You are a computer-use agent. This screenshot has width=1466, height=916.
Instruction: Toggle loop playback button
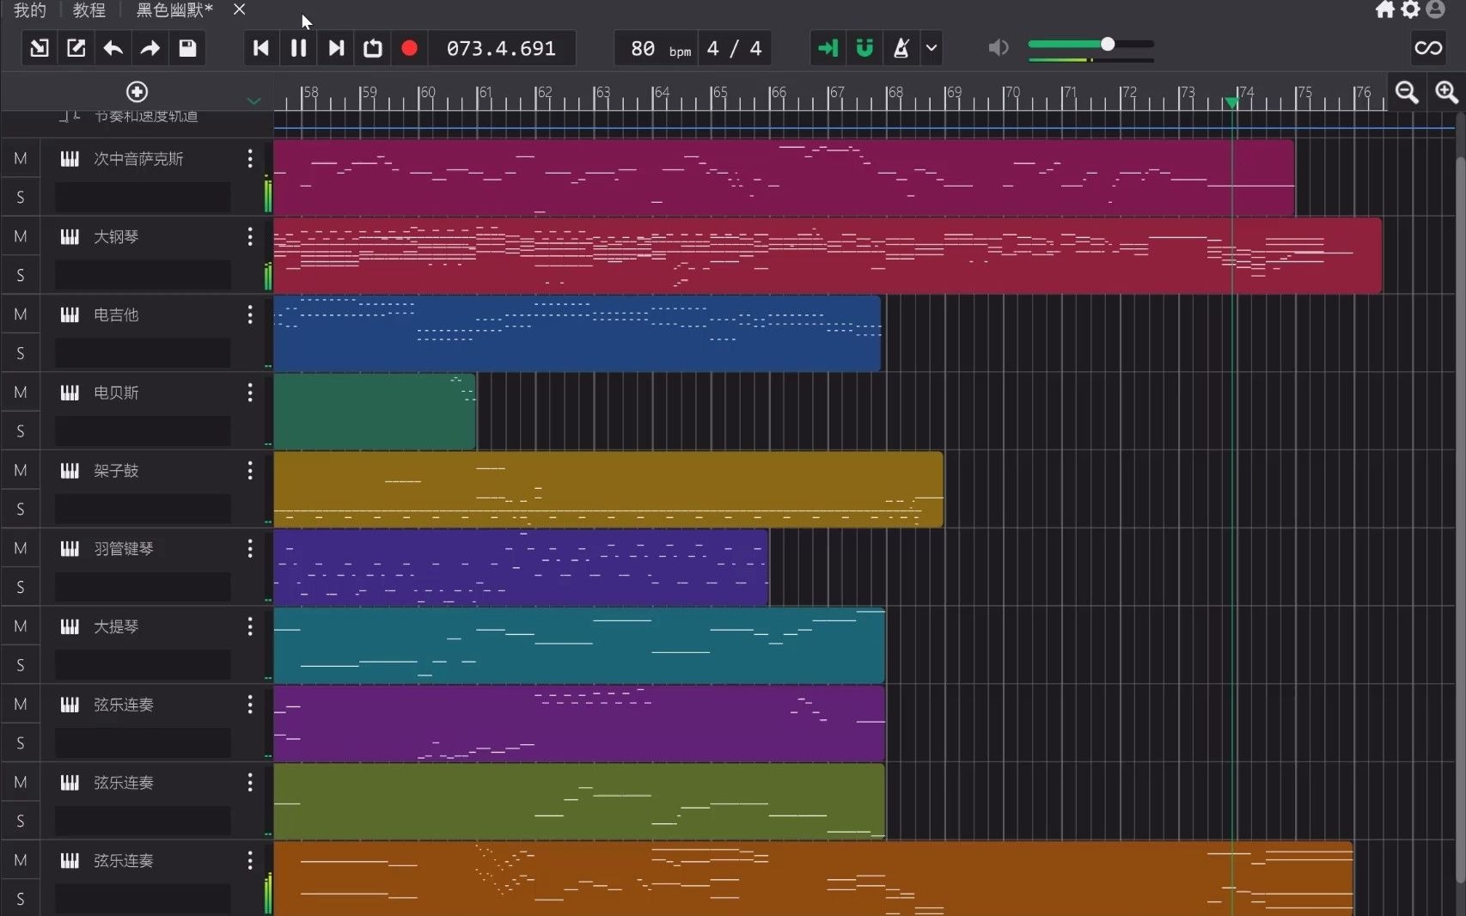pyautogui.click(x=373, y=48)
